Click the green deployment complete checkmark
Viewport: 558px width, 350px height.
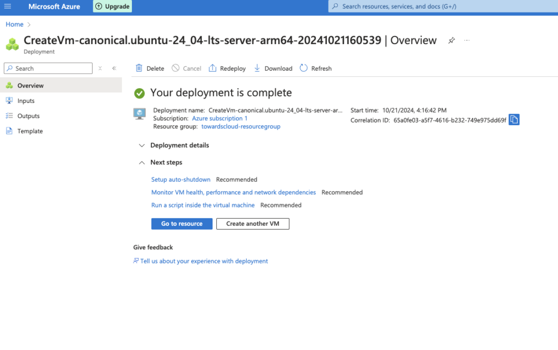point(139,94)
